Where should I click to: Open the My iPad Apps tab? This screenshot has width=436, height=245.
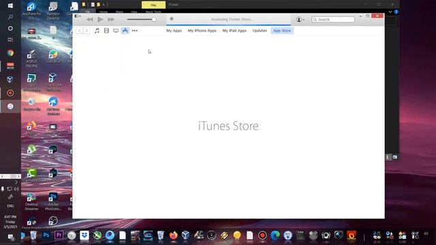[234, 31]
